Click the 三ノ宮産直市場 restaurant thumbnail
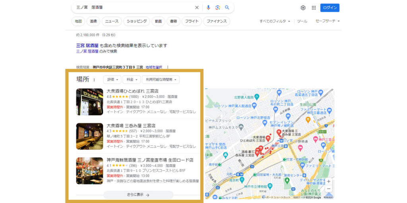 coord(89,170)
